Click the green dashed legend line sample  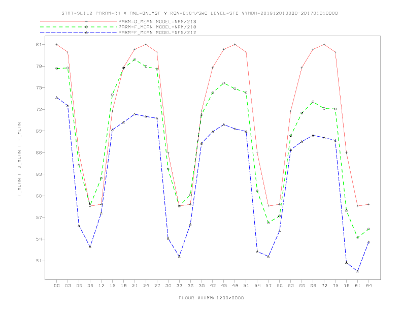click(x=79, y=27)
